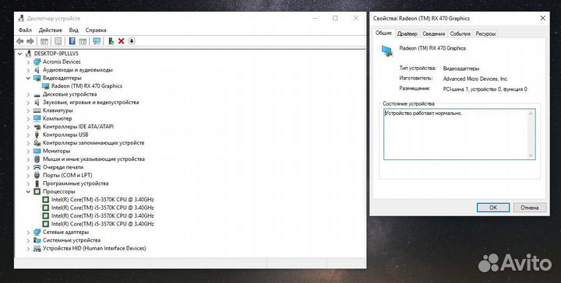Maximize the Device Manager window

pyautogui.click(x=335, y=18)
